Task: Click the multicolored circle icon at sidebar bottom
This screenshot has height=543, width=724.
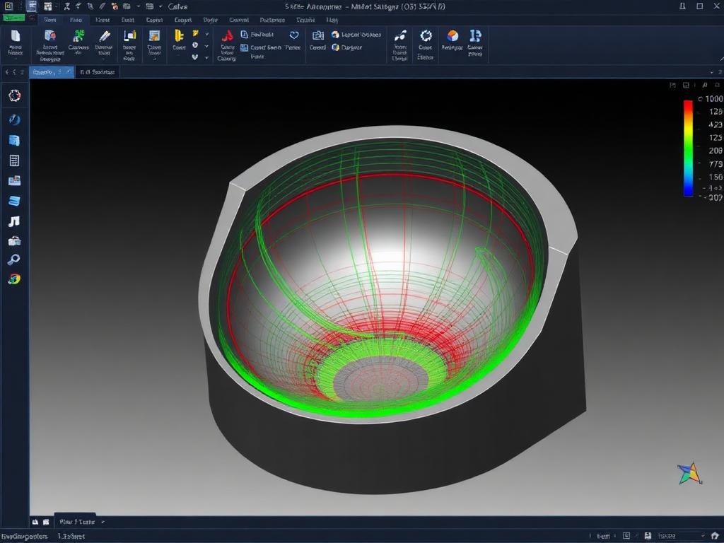Action: (x=14, y=279)
